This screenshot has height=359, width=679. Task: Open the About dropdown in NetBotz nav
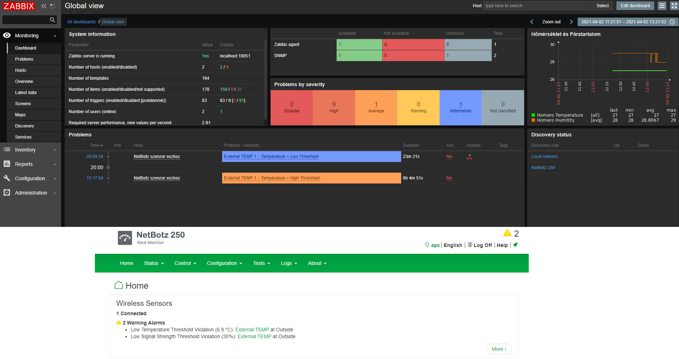pos(317,263)
